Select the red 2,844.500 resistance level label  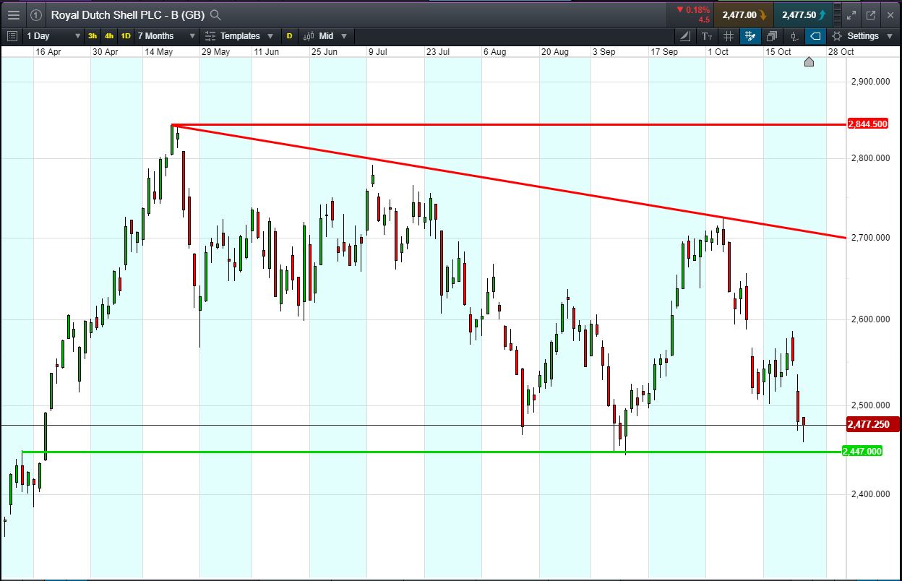click(x=867, y=124)
